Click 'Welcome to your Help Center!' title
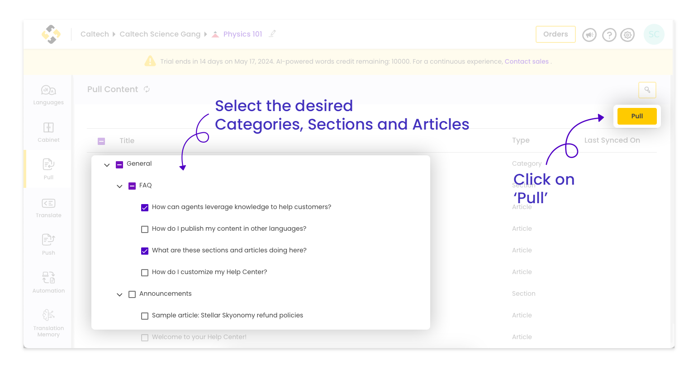 tap(199, 337)
